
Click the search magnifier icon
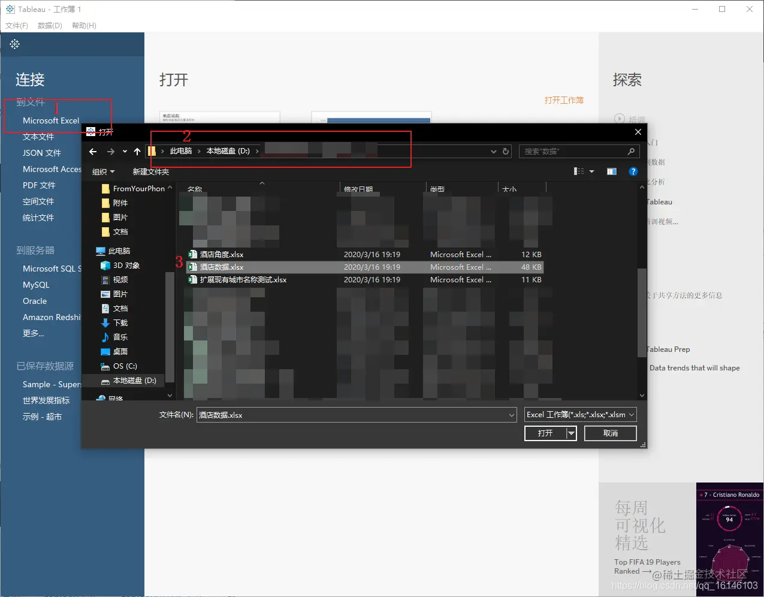(631, 152)
